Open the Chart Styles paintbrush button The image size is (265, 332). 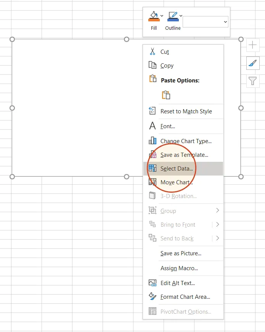tap(253, 63)
